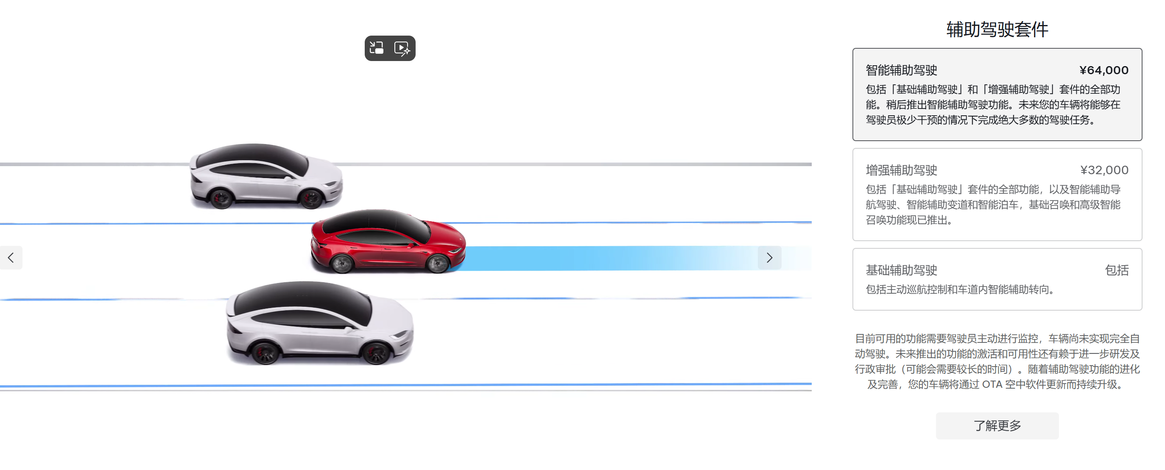Select the 智能辅助驾驶 option card
This screenshot has width=1165, height=470.
997,95
